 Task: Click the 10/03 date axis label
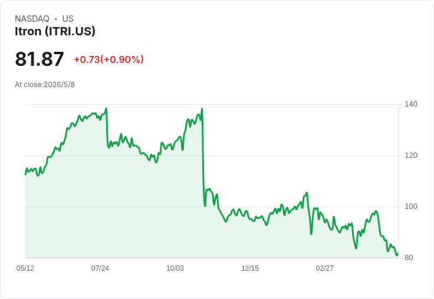click(175, 268)
